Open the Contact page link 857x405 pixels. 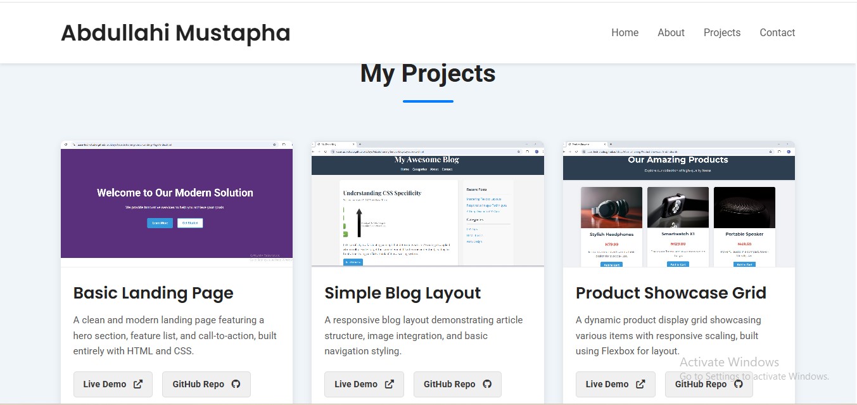click(777, 32)
